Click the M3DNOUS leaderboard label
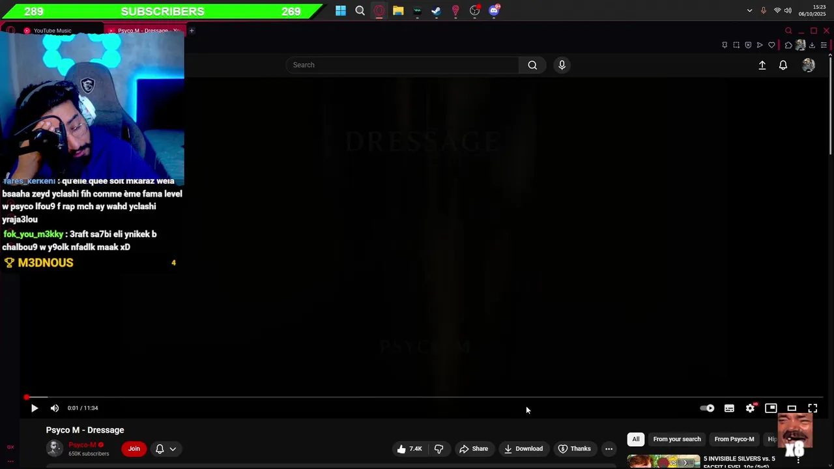Viewport: 834px width, 469px height. (46, 263)
